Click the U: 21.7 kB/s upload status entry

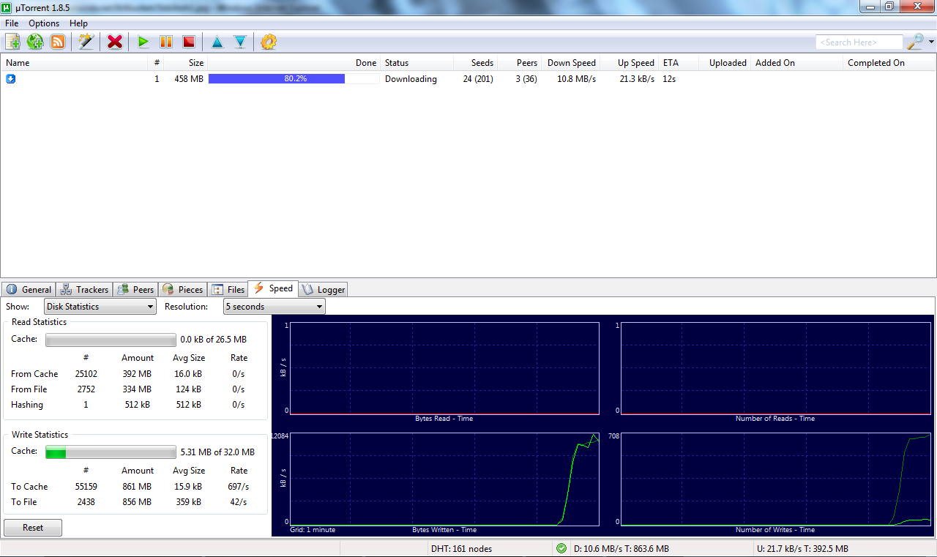(802, 548)
